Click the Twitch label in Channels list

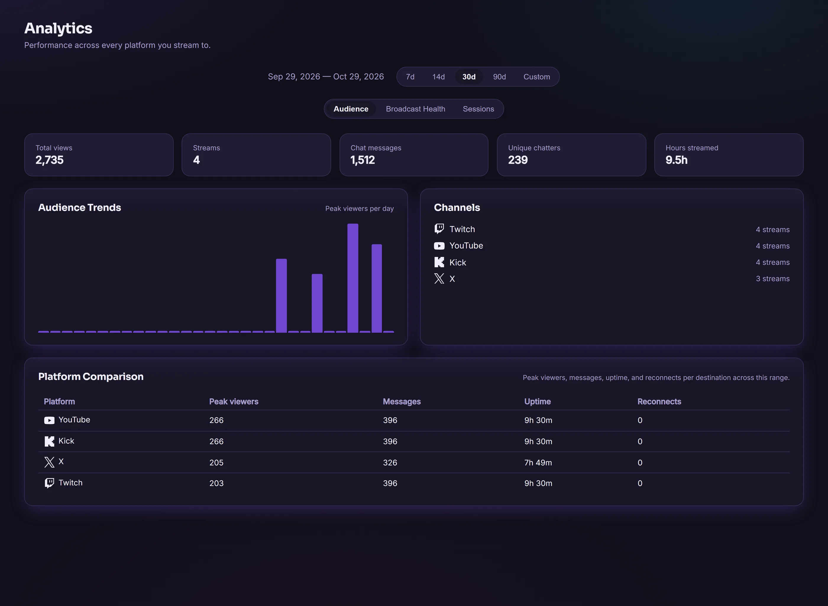click(462, 229)
